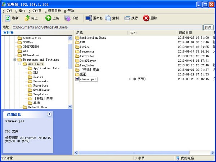Open the 操作 menu
Viewport: 216px width, 162px height.
click(20, 11)
